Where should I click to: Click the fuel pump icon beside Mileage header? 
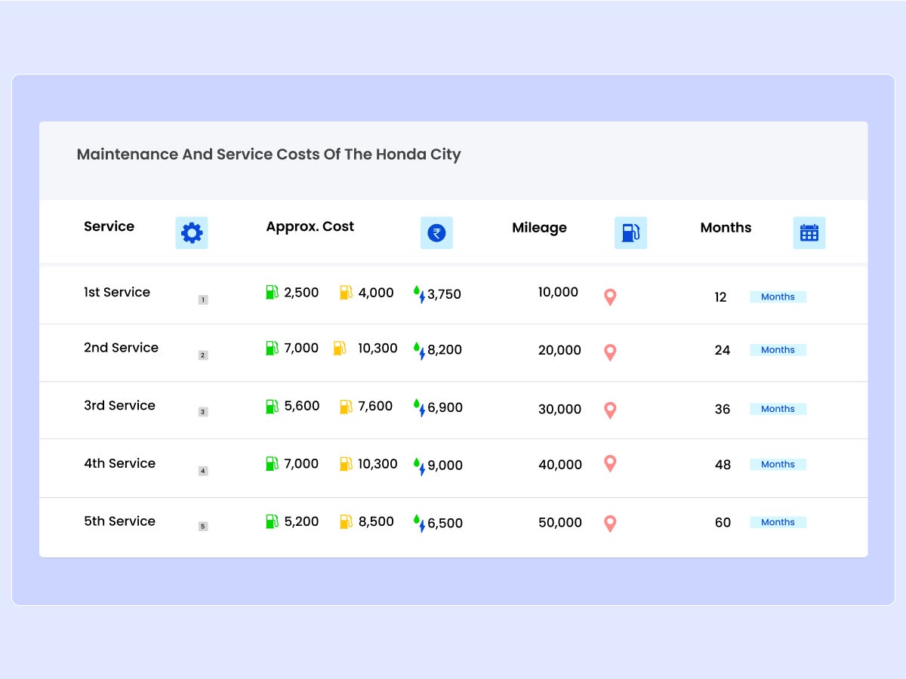[630, 233]
